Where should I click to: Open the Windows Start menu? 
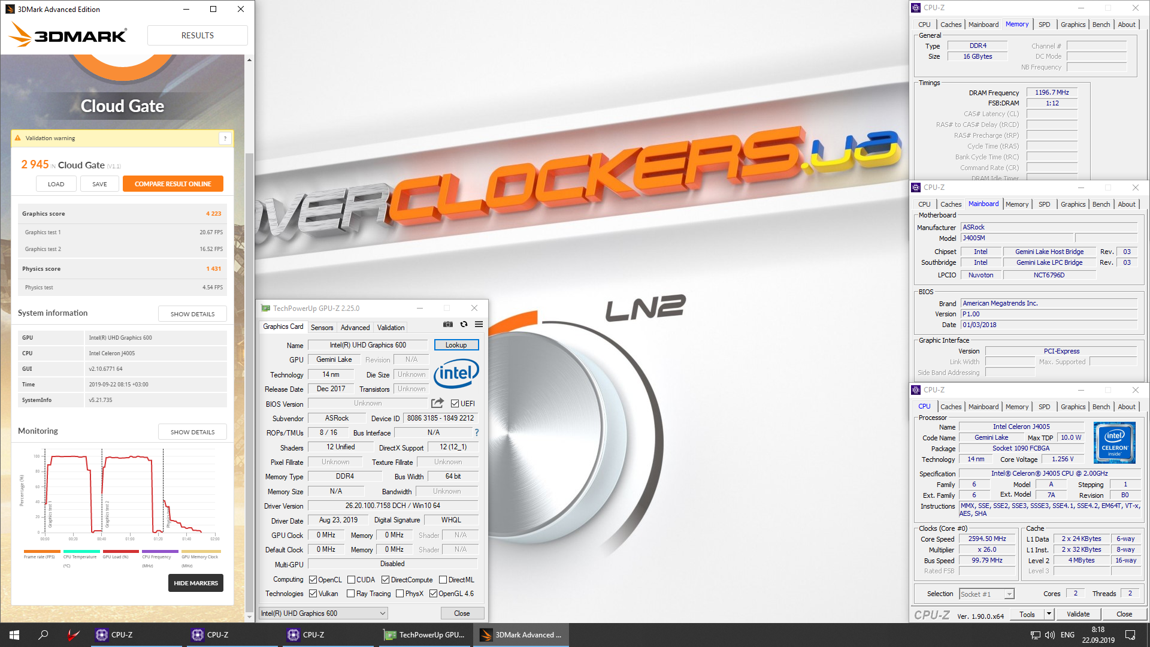pos(14,635)
